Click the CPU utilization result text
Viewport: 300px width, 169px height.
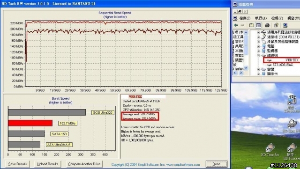click(142, 110)
